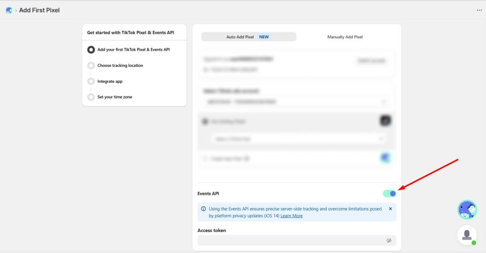Click the Get started with TikTok Pixel heading
The height and width of the screenshot is (253, 486).
(131, 33)
